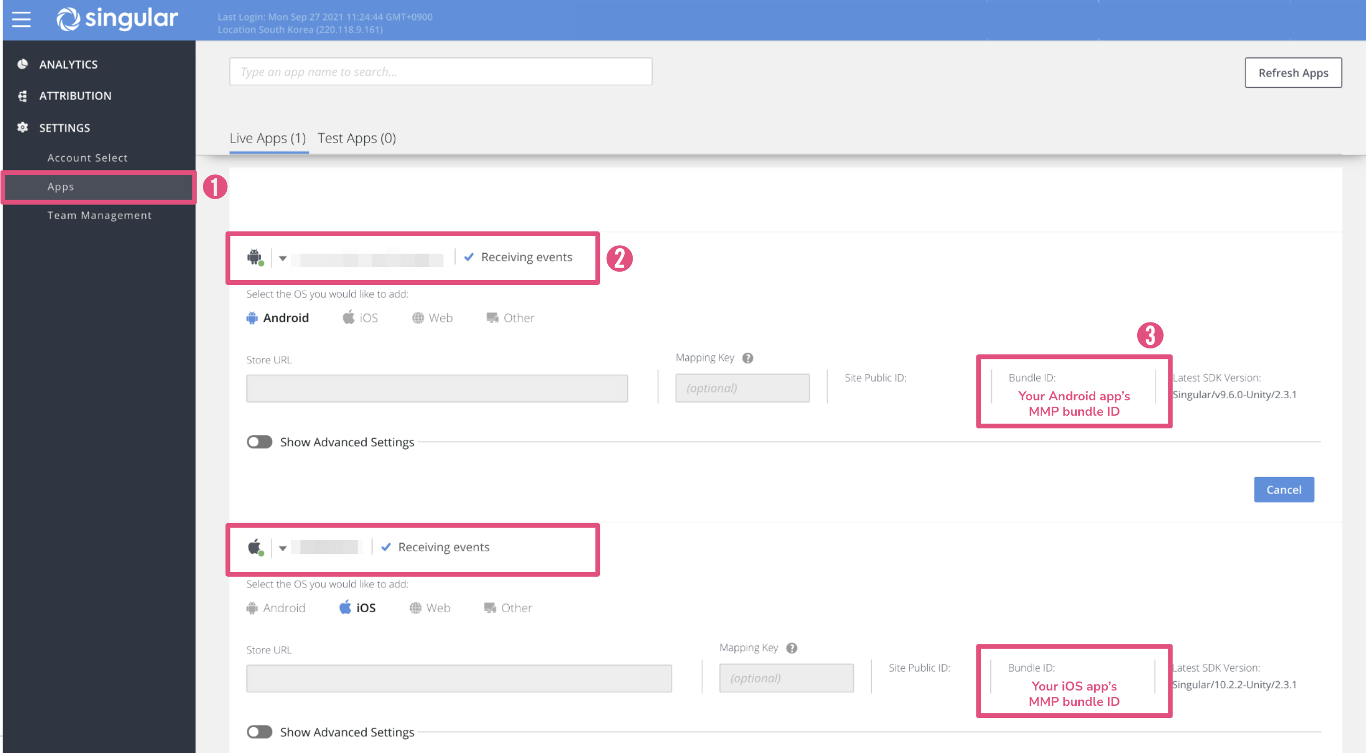Click the Mapping Key help icon for iOS app
The width and height of the screenshot is (1366, 753).
(x=791, y=648)
